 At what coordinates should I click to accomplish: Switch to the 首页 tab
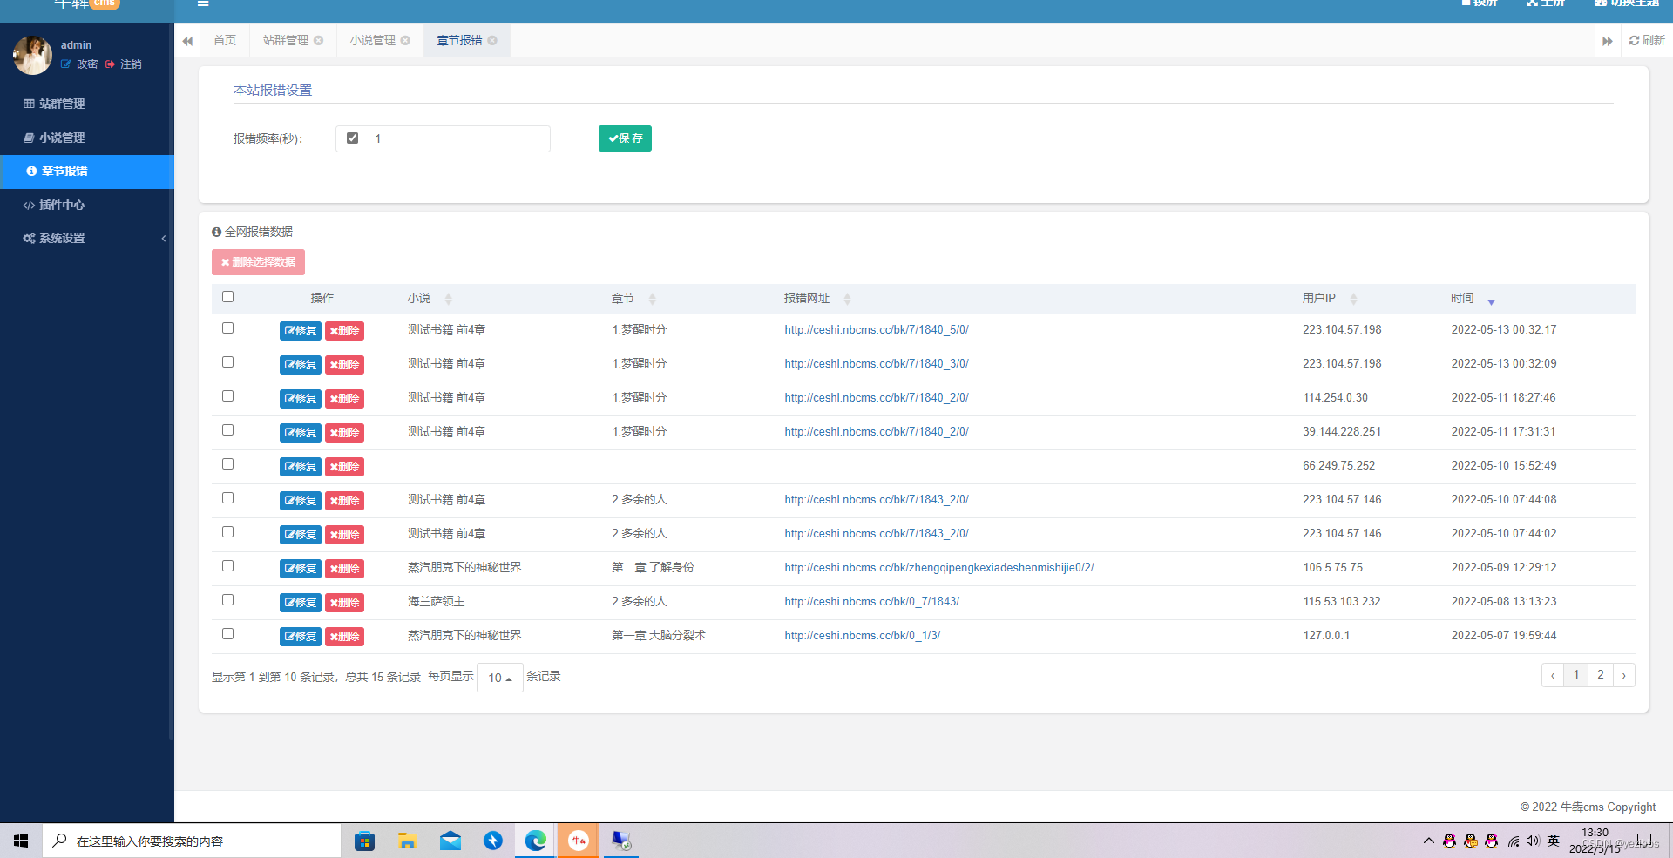[225, 41]
